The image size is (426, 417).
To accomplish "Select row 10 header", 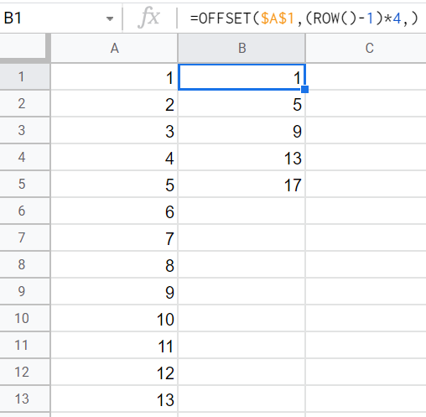I will pyautogui.click(x=25, y=318).
